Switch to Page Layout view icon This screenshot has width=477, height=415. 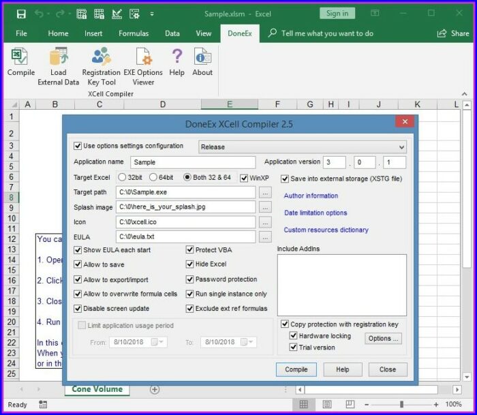(x=327, y=404)
